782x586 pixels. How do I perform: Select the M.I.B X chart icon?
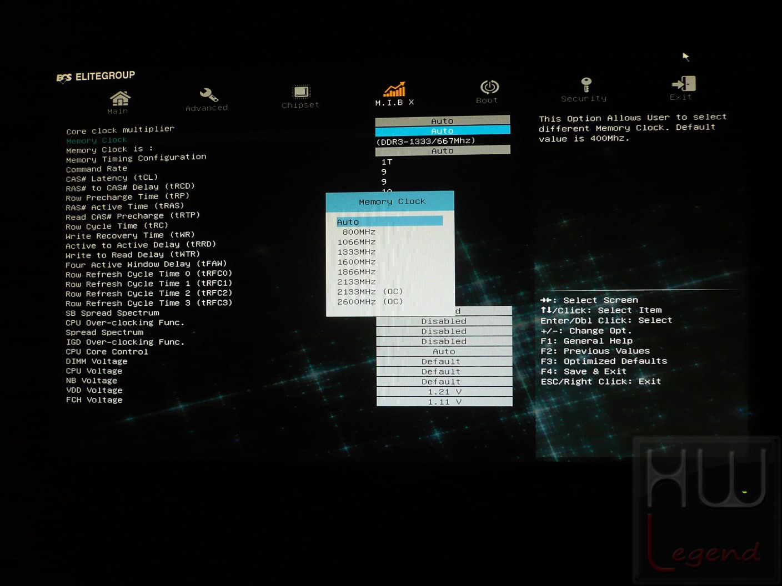[x=394, y=89]
